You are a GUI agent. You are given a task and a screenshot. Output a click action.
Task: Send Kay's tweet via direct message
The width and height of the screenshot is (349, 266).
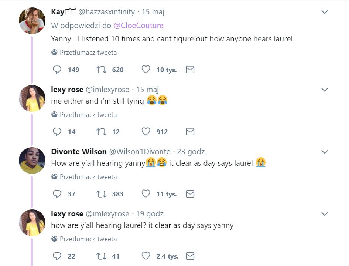pos(190,70)
